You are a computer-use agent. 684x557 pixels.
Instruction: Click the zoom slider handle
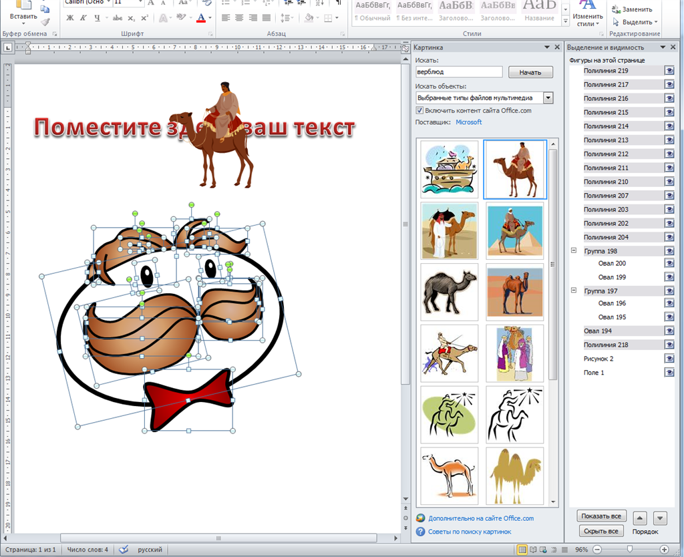[x=629, y=549]
